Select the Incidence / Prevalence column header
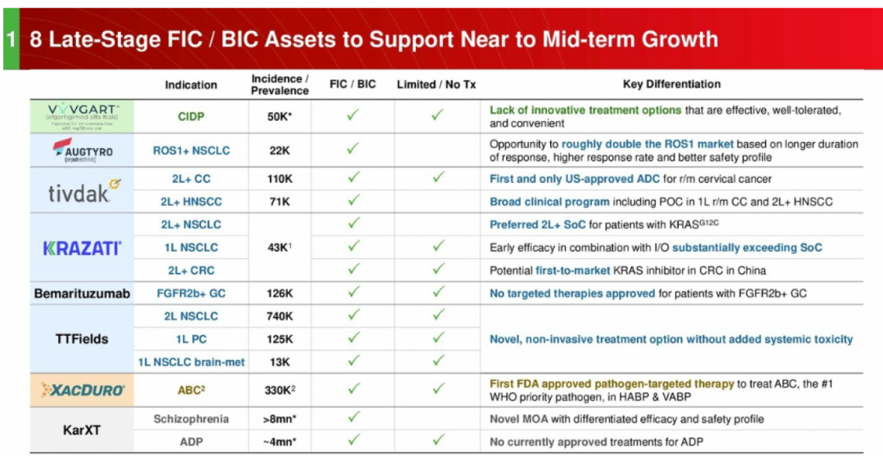Image resolution: width=883 pixels, height=456 pixels. tap(280, 85)
